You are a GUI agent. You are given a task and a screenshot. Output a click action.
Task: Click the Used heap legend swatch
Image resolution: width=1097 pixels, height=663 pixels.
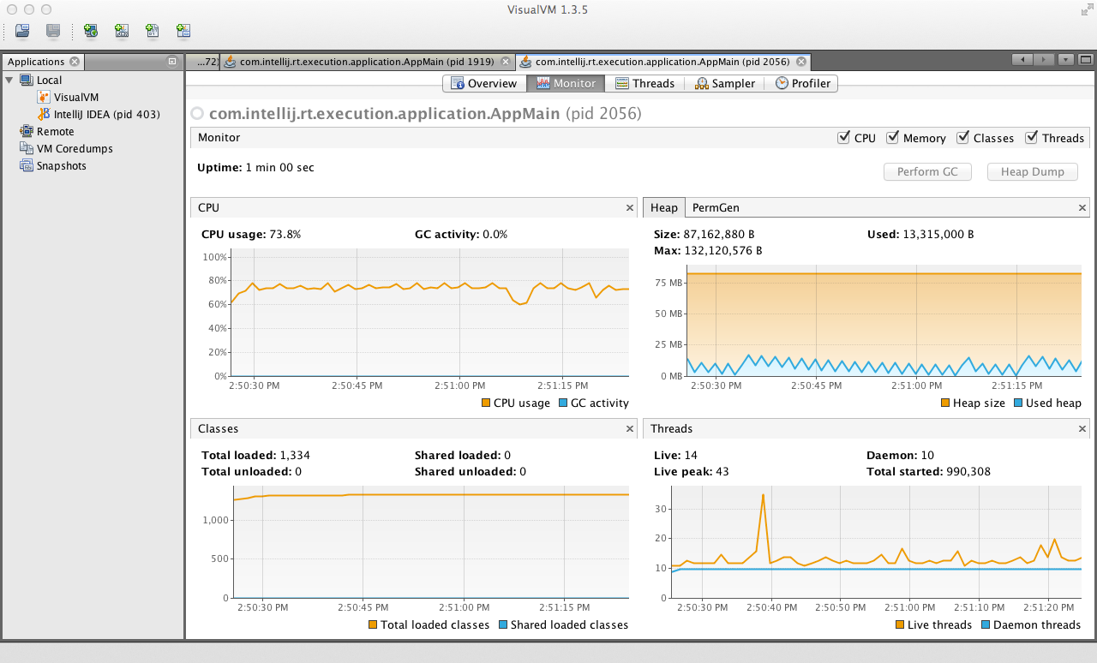(x=1018, y=403)
